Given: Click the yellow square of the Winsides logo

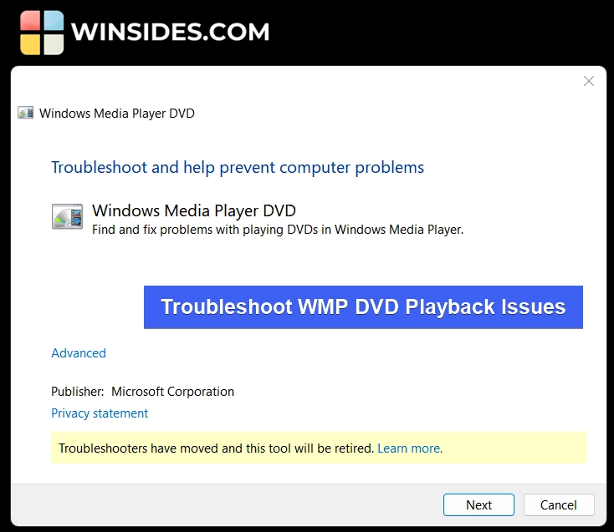Looking at the screenshot, I should click(30, 44).
